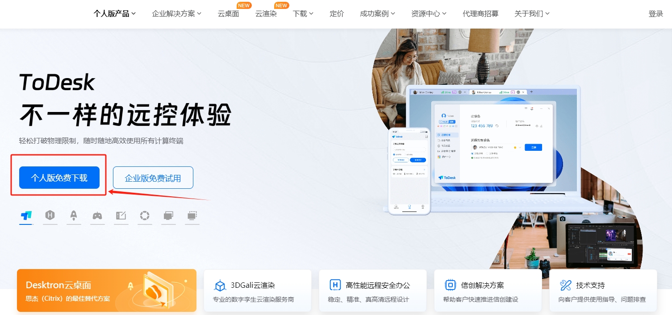Image resolution: width=672 pixels, height=315 pixels.
Task: Select the hexagon H product icon
Action: point(50,216)
